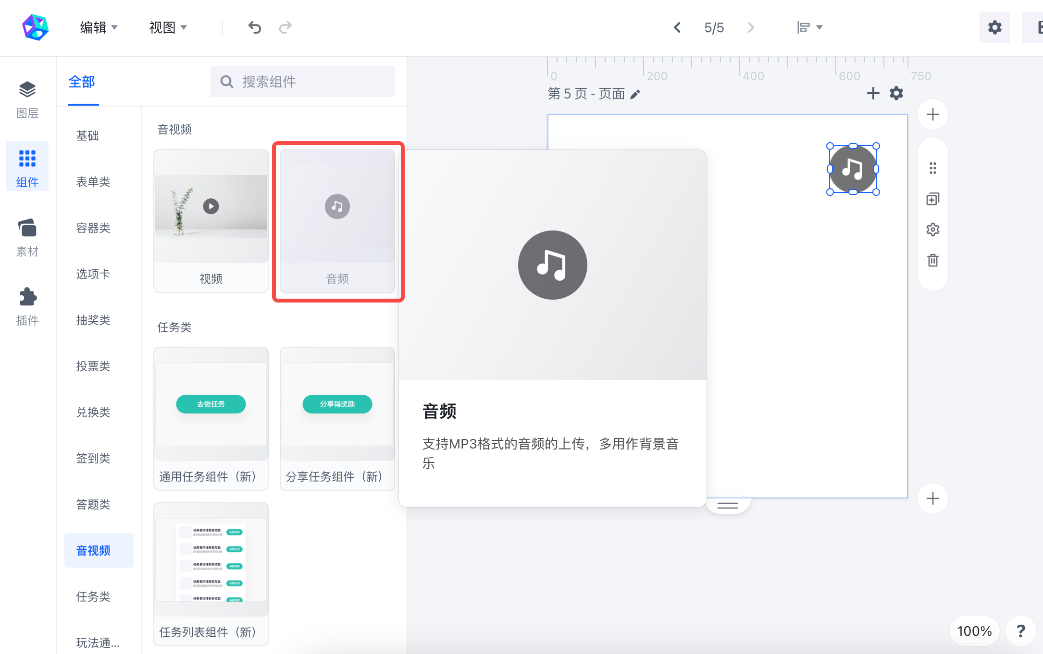Go to the previous page arrow
Viewport: 1043px width, 654px height.
click(x=677, y=27)
